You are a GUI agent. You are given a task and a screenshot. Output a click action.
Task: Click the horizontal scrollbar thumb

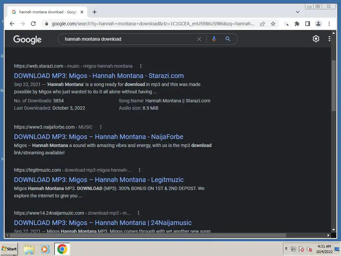click(x=148, y=235)
